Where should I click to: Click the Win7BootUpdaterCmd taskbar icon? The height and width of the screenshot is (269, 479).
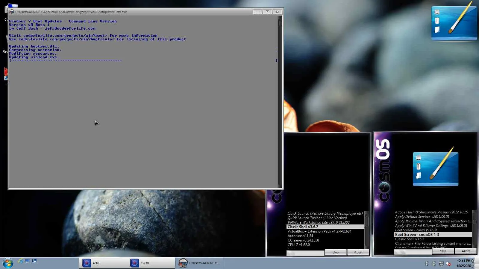click(183, 263)
